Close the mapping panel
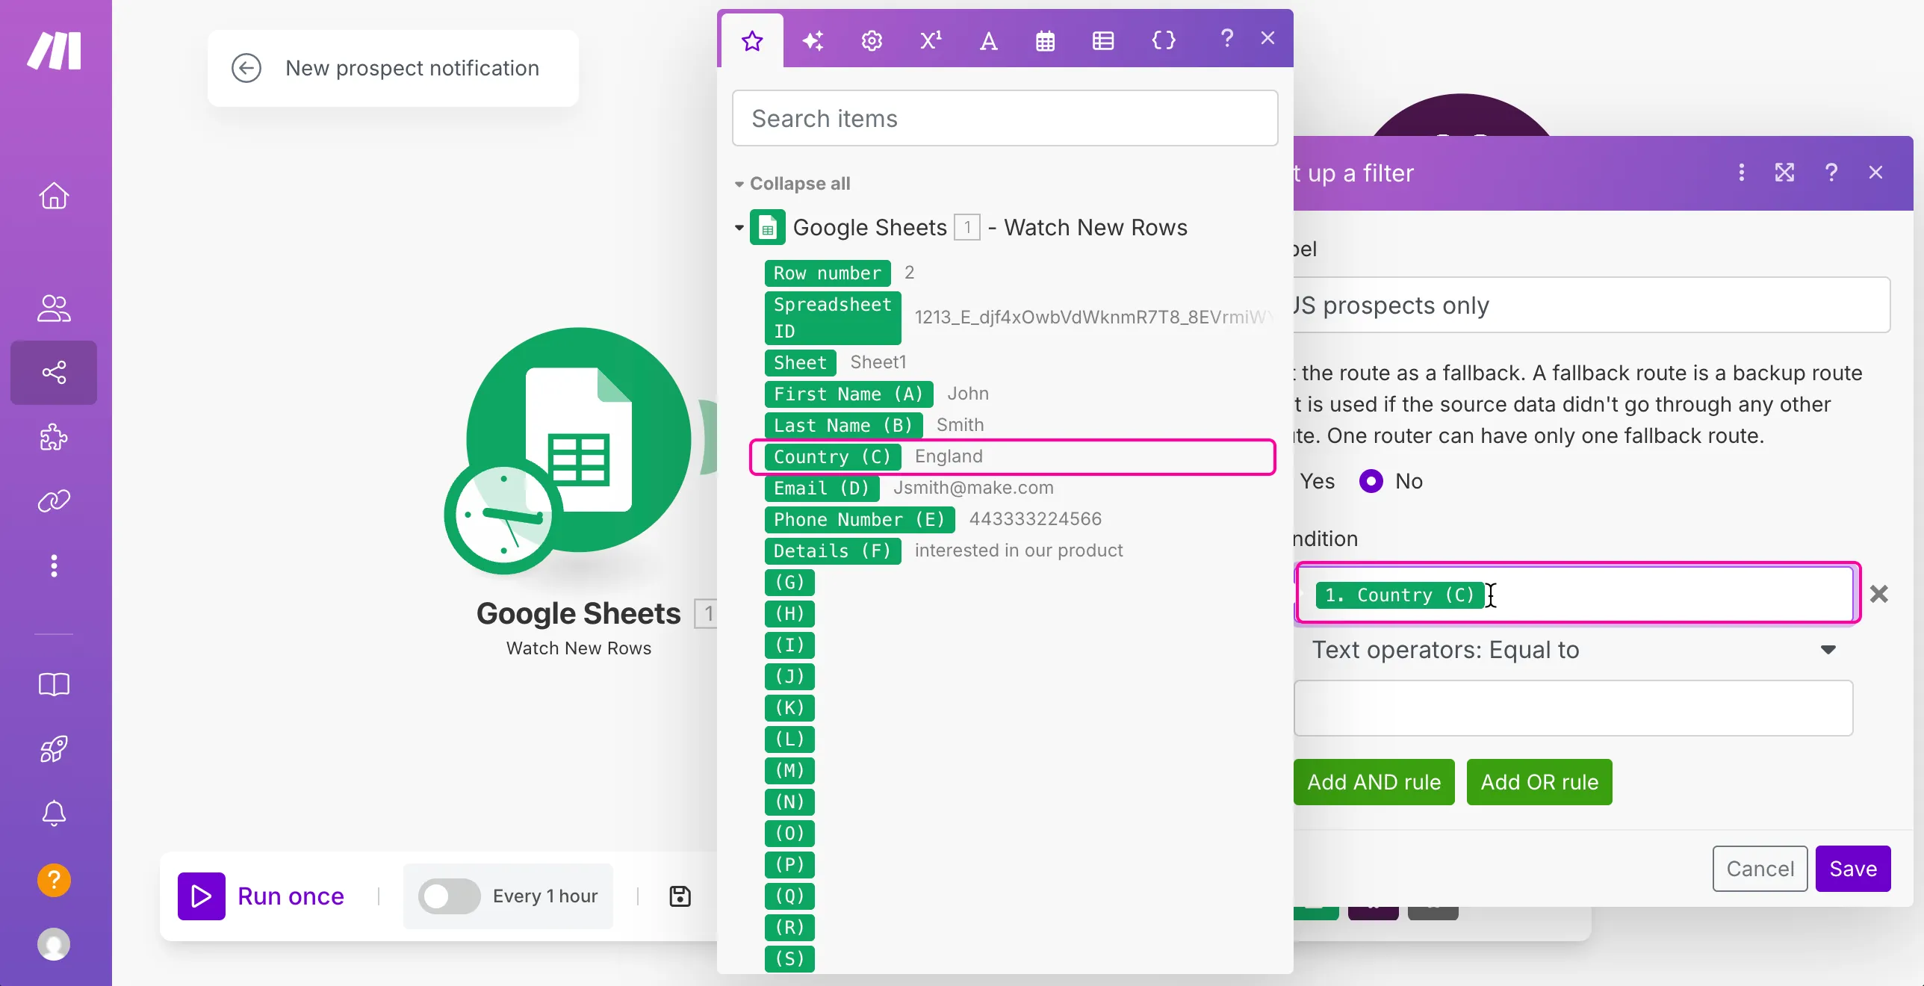Viewport: 1924px width, 986px height. [1267, 37]
